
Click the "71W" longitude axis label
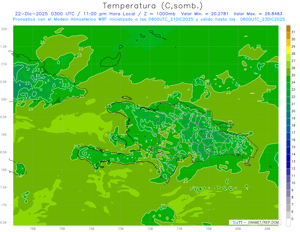[179, 228]
